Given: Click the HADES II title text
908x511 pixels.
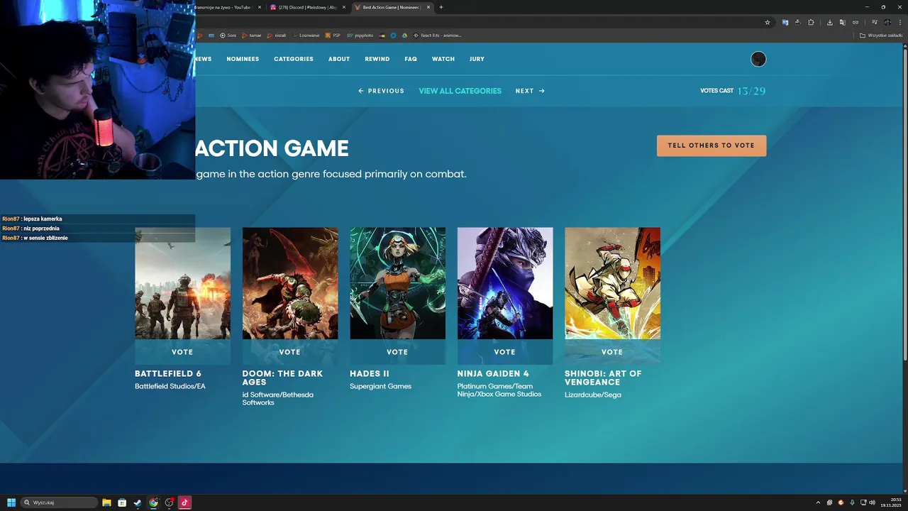Looking at the screenshot, I should click(370, 373).
